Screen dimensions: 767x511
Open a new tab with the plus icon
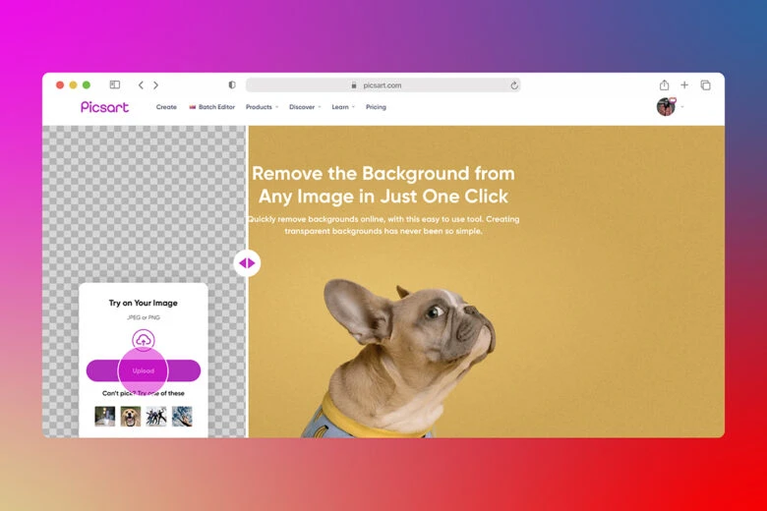[684, 85]
